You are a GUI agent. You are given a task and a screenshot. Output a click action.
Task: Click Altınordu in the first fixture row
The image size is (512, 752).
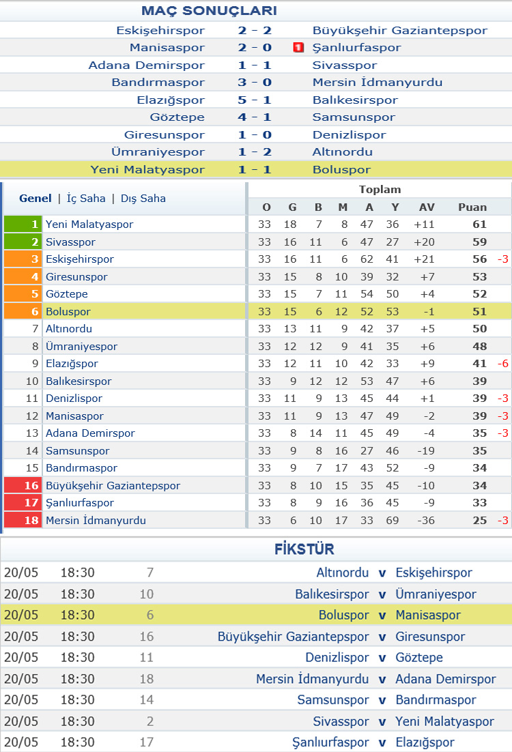point(343,573)
